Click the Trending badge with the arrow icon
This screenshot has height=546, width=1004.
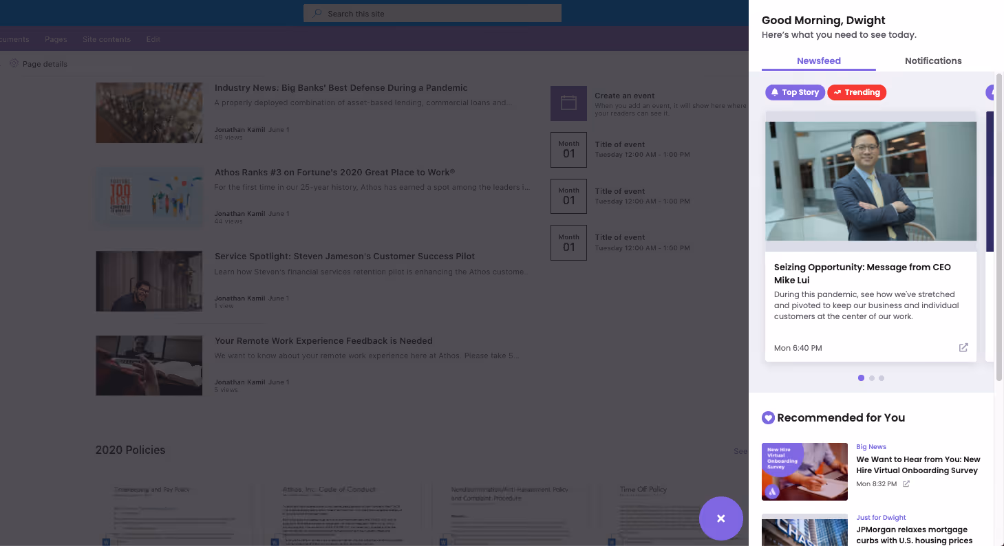click(x=857, y=92)
